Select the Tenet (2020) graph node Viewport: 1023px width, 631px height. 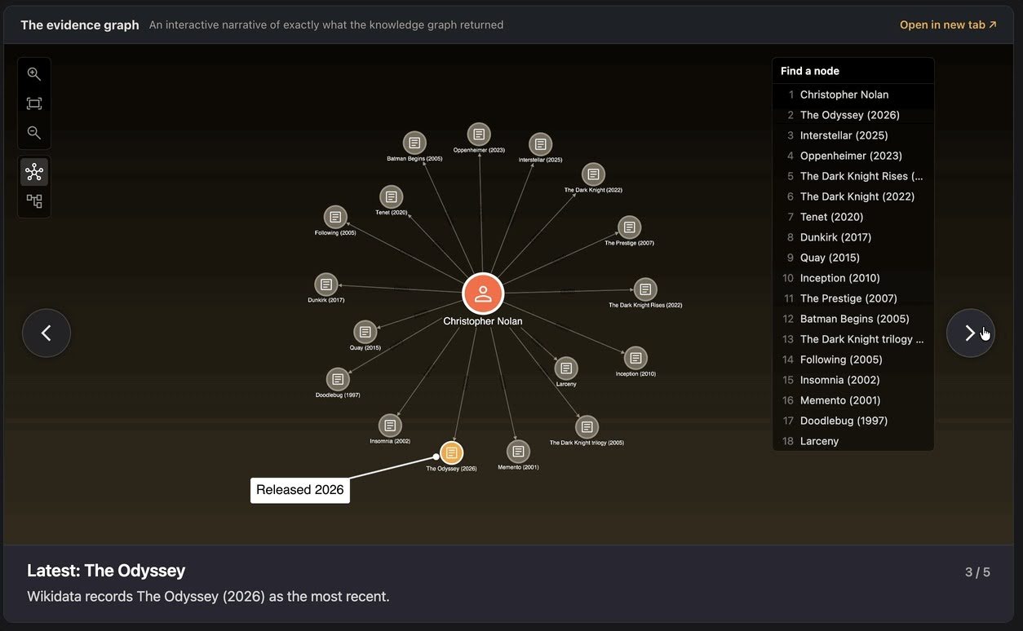click(392, 196)
